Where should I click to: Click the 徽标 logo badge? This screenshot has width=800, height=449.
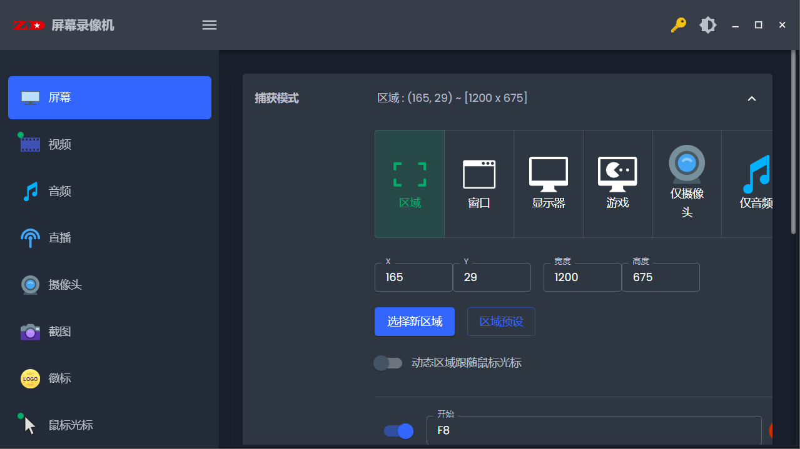tap(60, 378)
